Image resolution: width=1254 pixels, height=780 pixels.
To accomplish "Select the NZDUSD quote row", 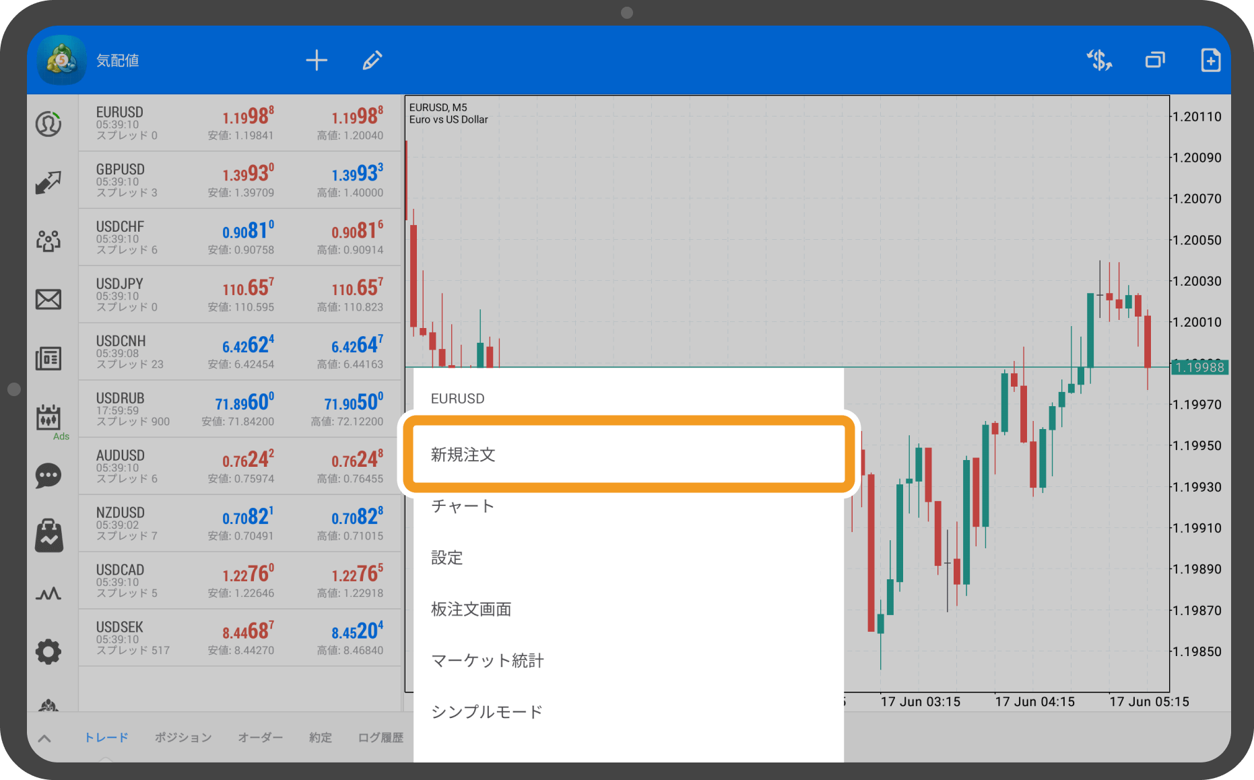I will click(x=240, y=523).
